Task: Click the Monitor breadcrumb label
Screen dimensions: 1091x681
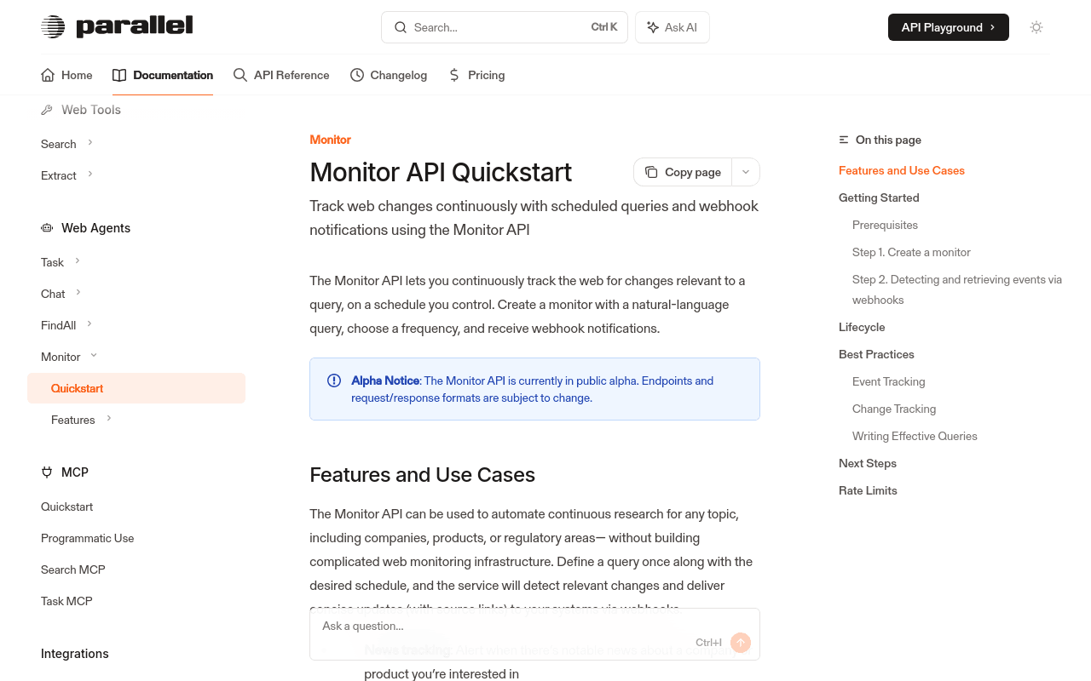Action: pyautogui.click(x=330, y=140)
